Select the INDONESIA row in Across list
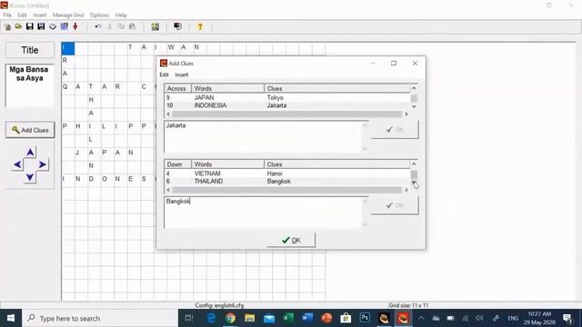 click(287, 105)
